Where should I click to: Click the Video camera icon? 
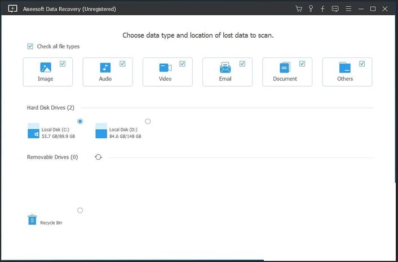click(165, 67)
